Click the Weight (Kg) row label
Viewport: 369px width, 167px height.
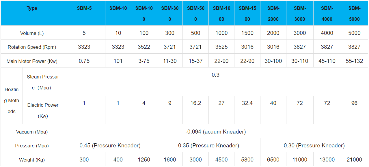[32, 160]
